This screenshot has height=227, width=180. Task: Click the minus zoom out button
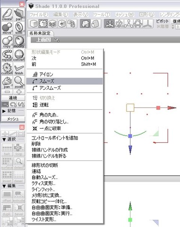tap(7, 92)
